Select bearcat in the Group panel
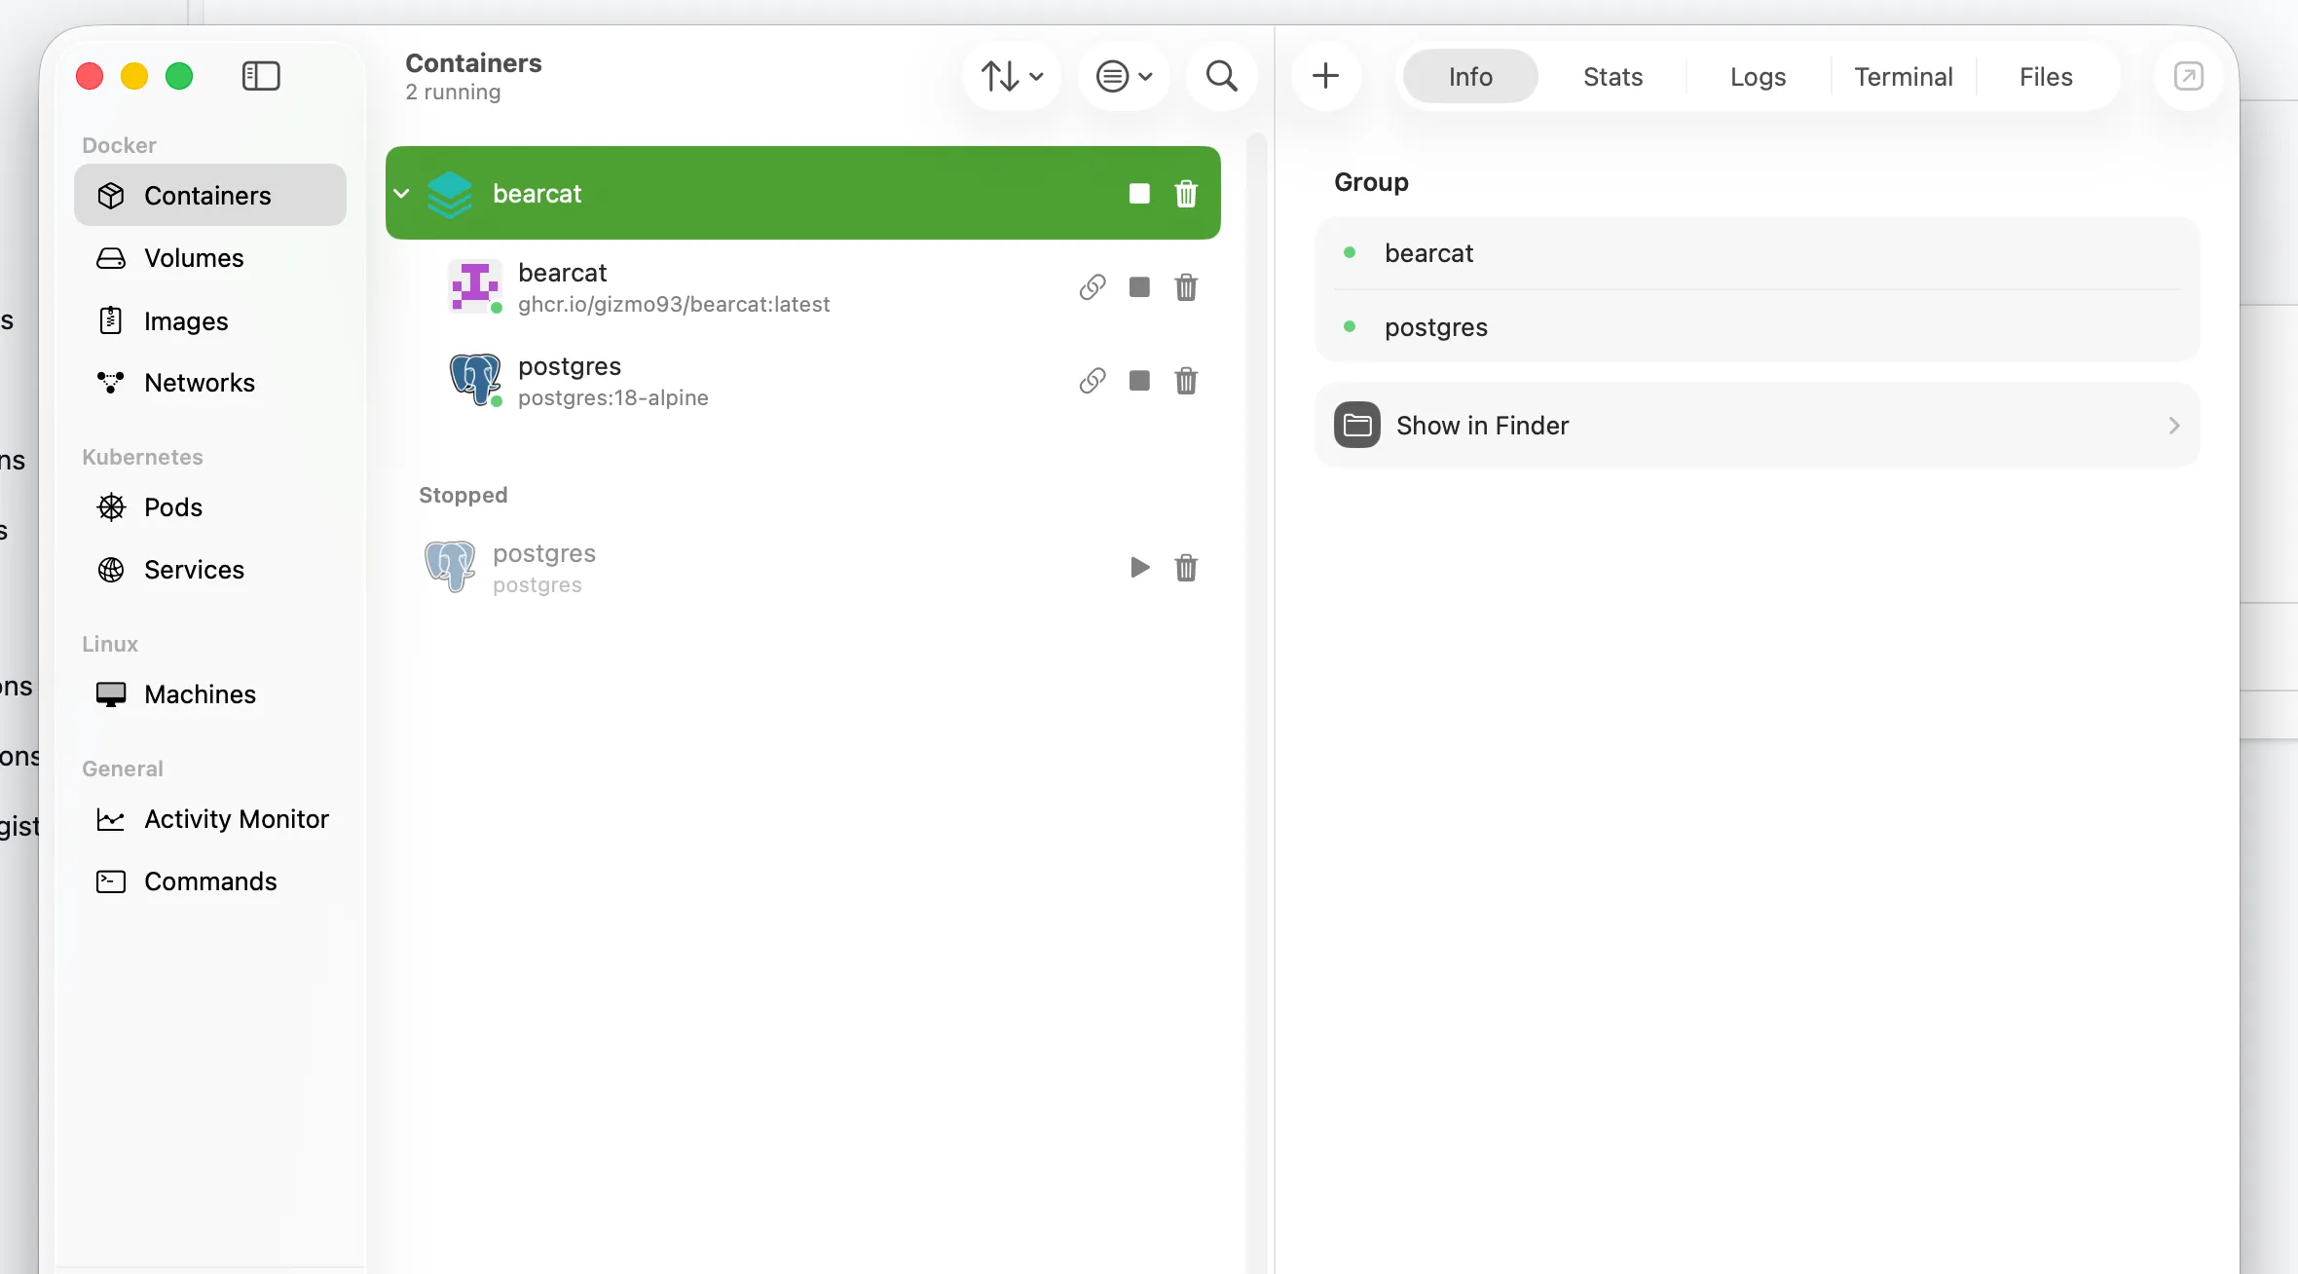Screen dimensions: 2298x1274 click(1757, 253)
